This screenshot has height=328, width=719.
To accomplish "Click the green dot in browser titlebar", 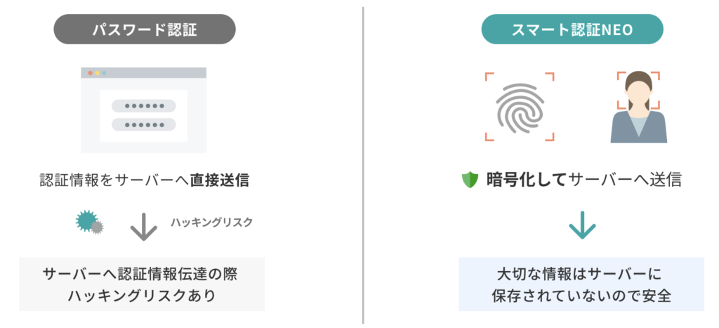I will coord(105,73).
